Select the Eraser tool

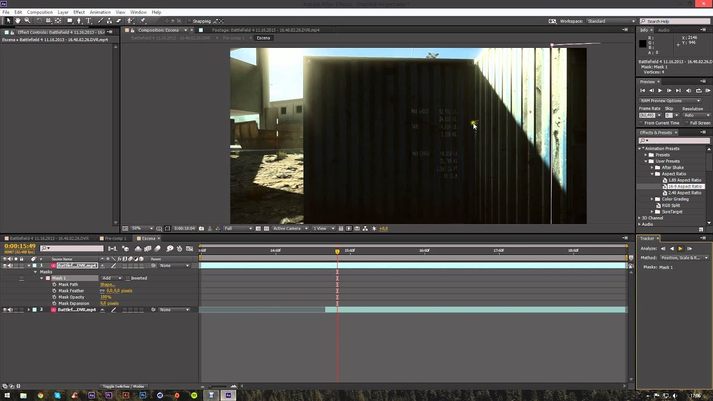click(x=119, y=21)
